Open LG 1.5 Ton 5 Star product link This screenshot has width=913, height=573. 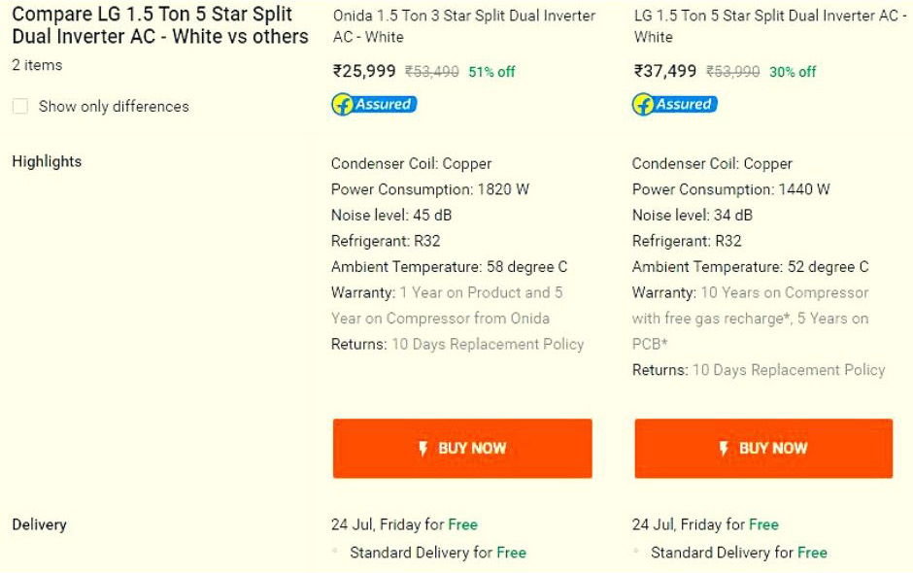[x=770, y=26]
